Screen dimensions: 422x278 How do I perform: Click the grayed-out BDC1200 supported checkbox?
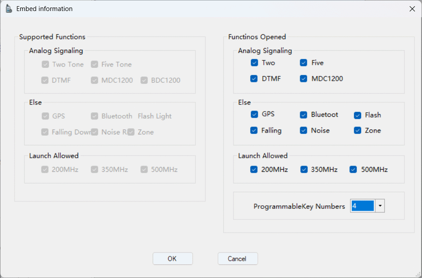144,80
